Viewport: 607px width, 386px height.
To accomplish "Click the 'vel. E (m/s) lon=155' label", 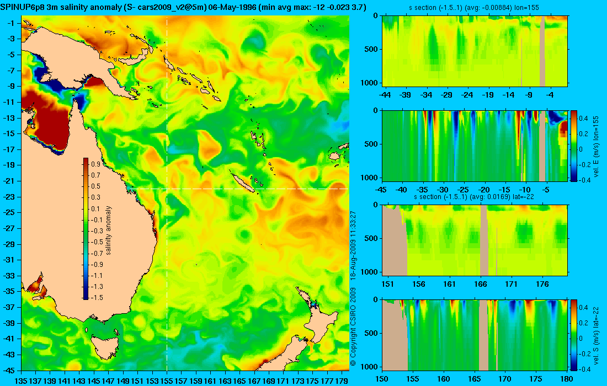I will coord(596,146).
